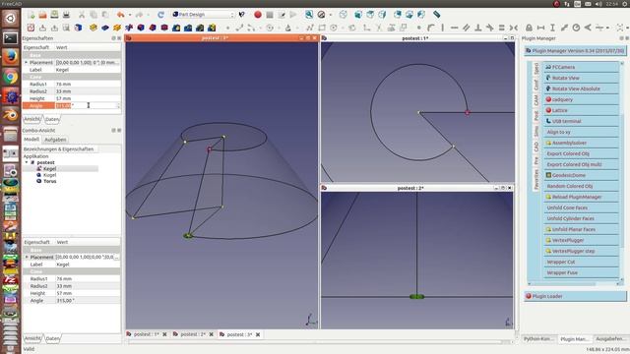Open the Favorites vertical tab in Plugin Manager
630x354 pixels.
[x=535, y=179]
